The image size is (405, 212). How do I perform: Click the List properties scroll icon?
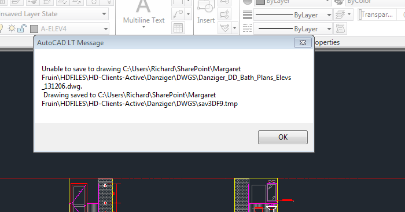click(340, 29)
